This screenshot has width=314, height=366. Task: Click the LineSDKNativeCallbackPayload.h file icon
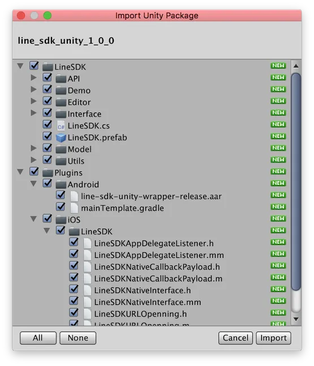click(x=88, y=266)
